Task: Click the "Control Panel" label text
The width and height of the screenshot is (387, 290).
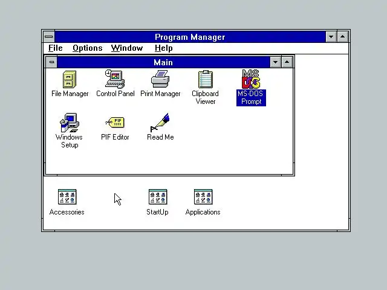Action: coord(115,94)
